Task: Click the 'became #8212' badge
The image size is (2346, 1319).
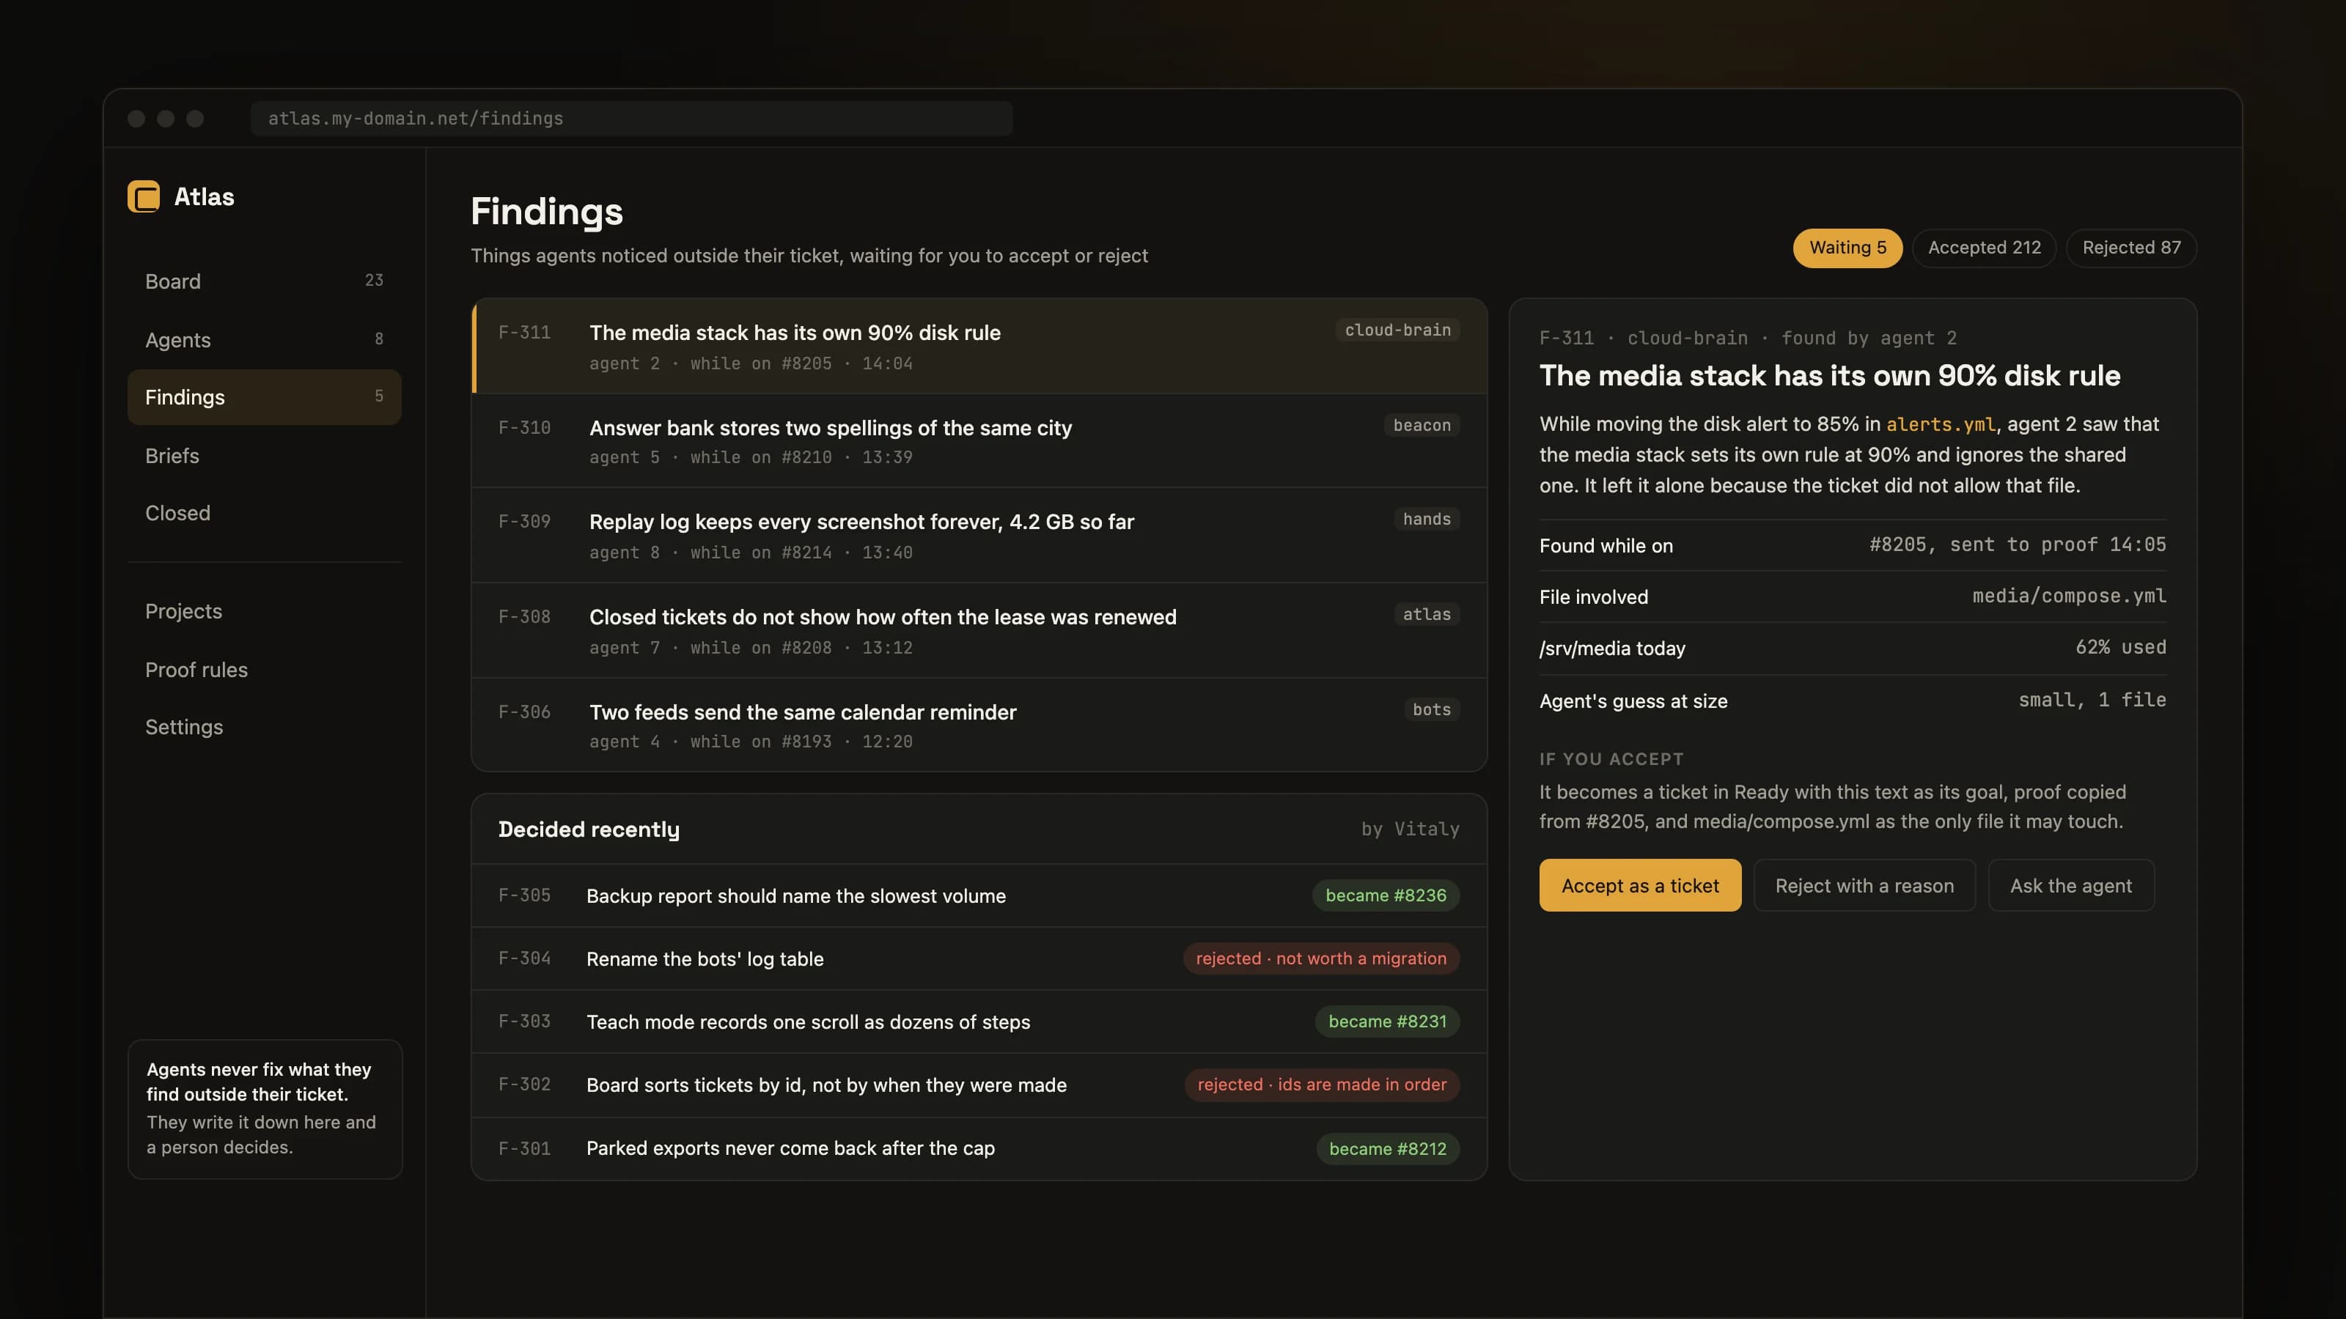Action: [x=1387, y=1149]
